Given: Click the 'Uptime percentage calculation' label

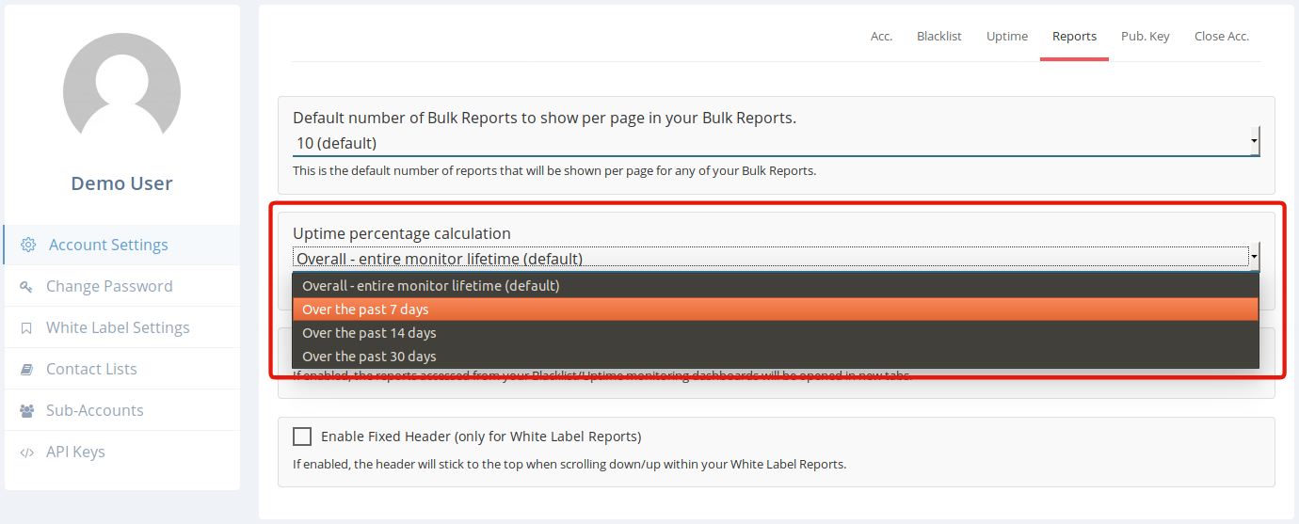Looking at the screenshot, I should [402, 233].
